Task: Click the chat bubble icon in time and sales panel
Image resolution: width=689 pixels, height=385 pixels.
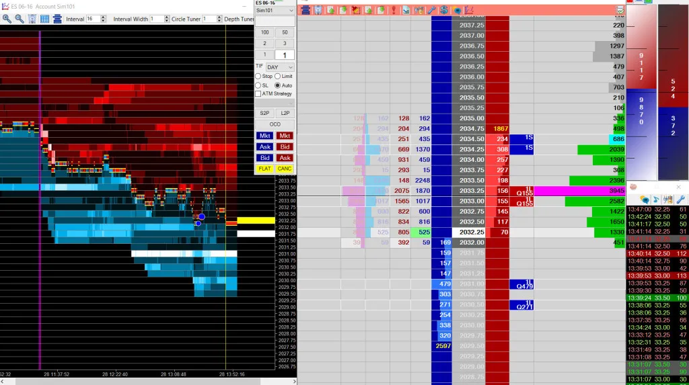Action: click(644, 200)
